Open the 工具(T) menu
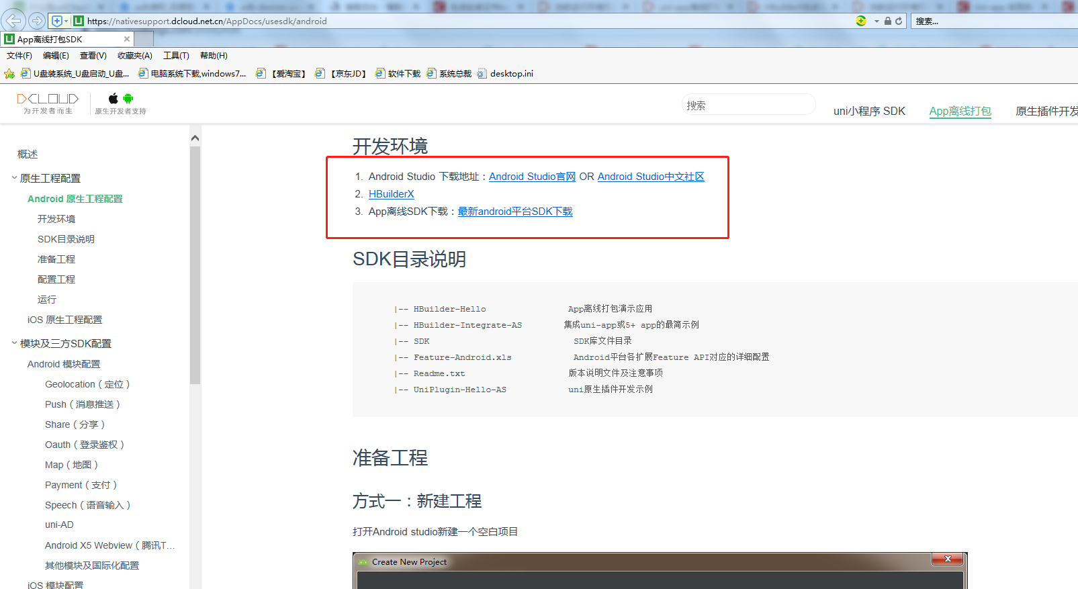 click(x=176, y=56)
